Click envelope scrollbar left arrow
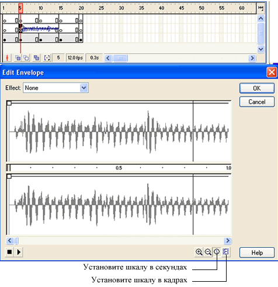The width and height of the screenshot is (278, 287). (9, 241)
